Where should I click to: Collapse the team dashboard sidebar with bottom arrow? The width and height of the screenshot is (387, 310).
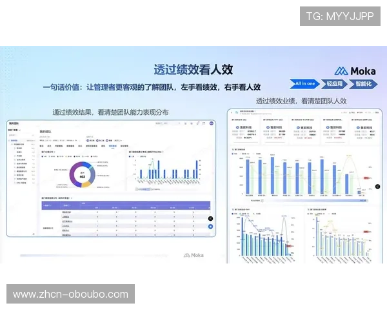coord(34,234)
